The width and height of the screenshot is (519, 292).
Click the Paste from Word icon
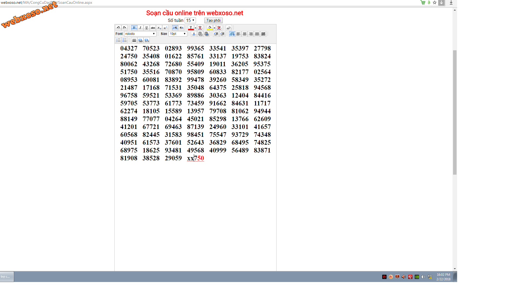pos(207,34)
